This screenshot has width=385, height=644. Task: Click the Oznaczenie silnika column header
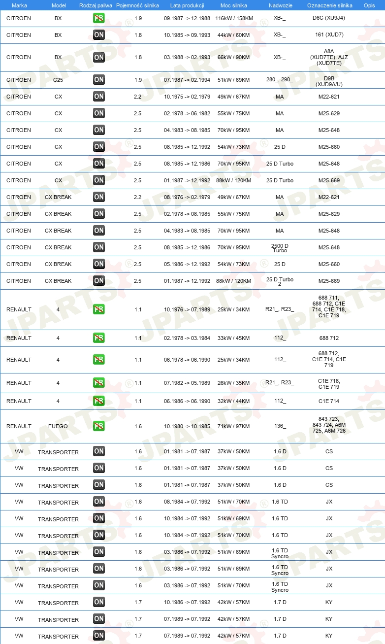tap(329, 5)
